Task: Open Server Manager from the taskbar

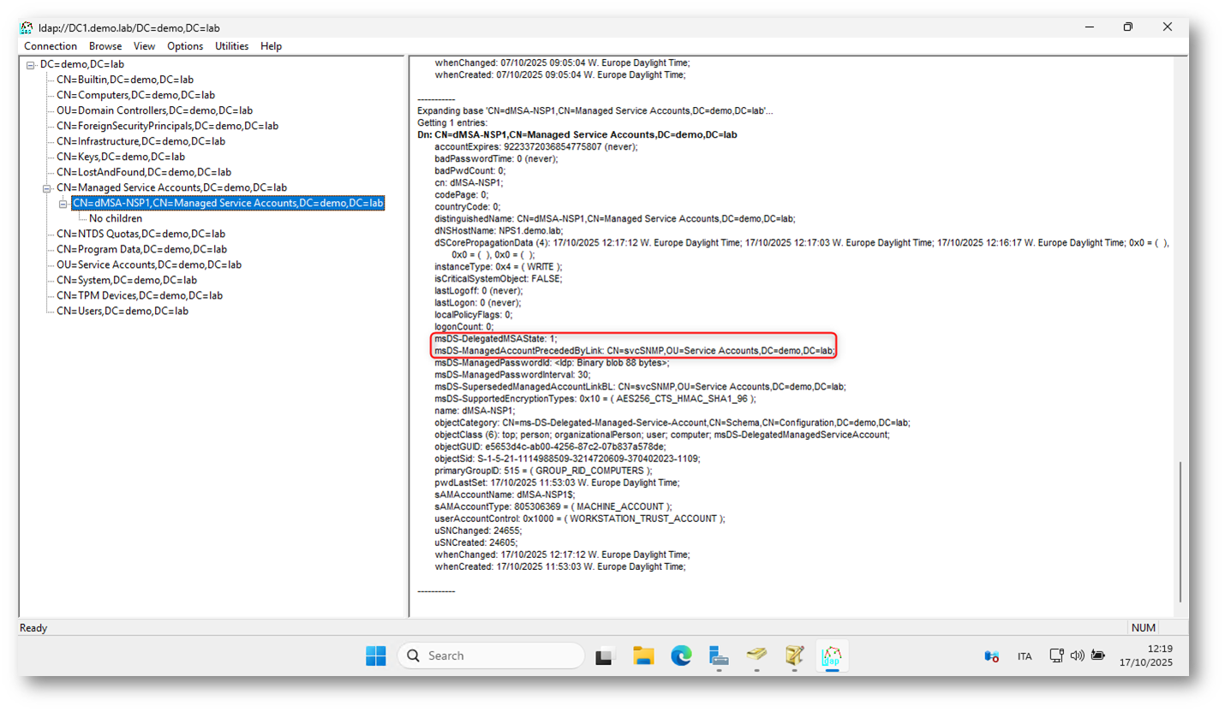Action: [719, 656]
